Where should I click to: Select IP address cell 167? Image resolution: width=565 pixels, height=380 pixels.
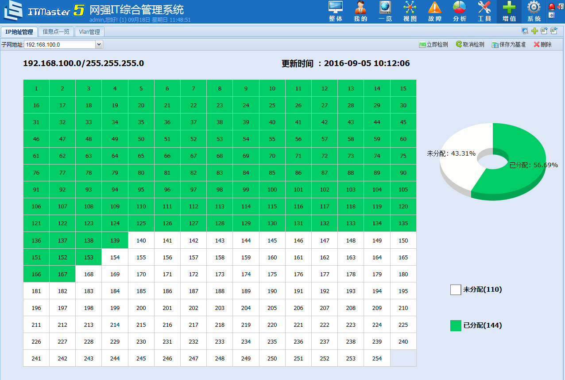62,274
